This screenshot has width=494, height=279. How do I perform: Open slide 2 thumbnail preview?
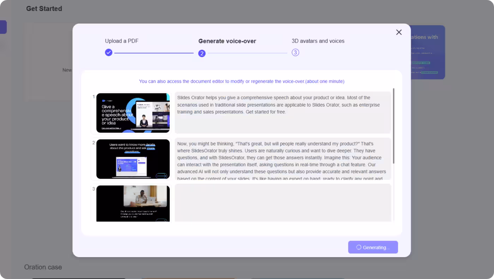[133, 159]
